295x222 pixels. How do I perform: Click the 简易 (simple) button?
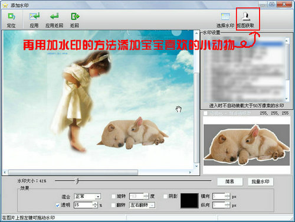[230, 181]
